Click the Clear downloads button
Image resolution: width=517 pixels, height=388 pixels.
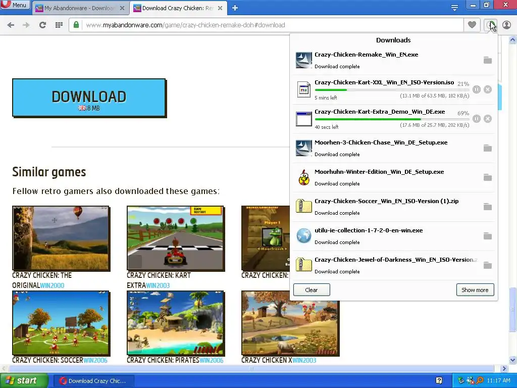pos(312,289)
